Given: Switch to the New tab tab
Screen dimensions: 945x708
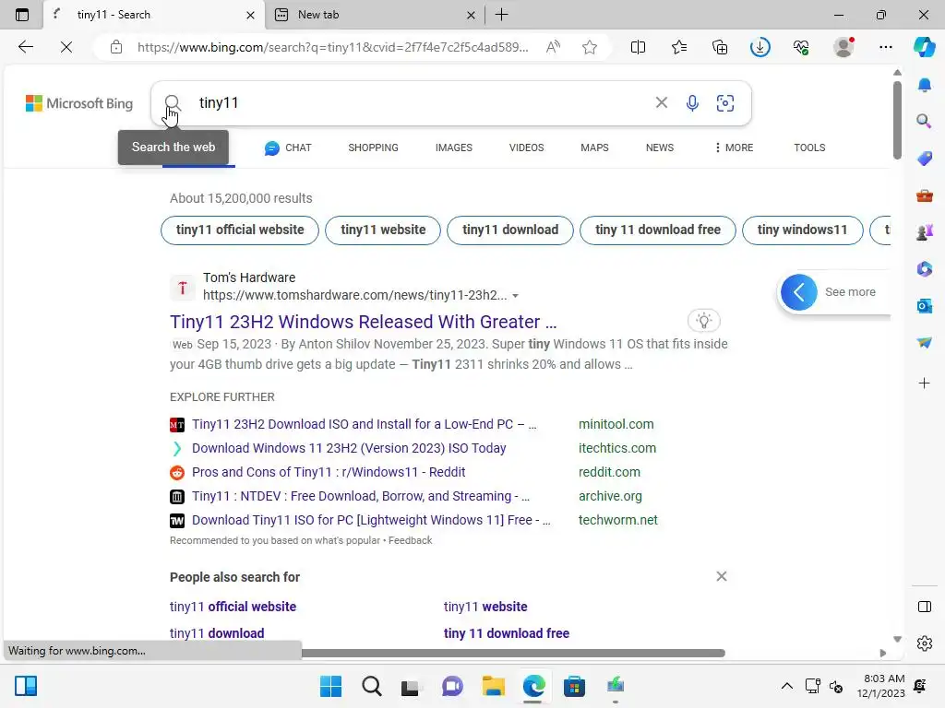Looking at the screenshot, I should click(373, 15).
